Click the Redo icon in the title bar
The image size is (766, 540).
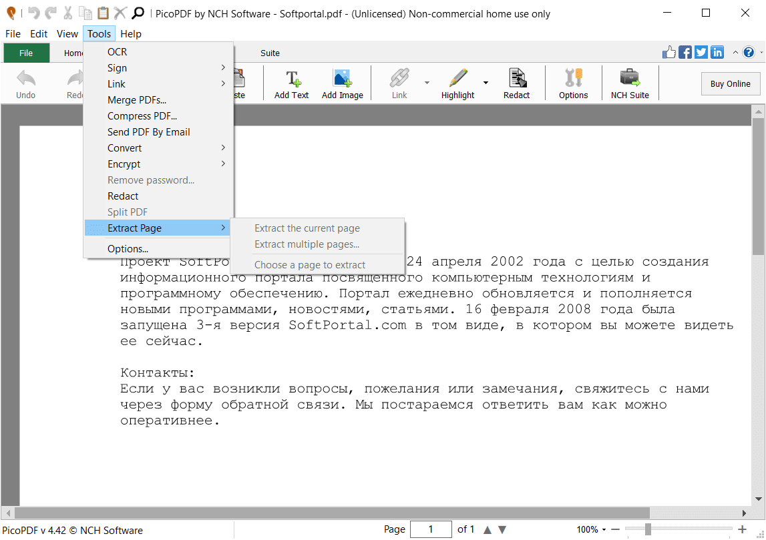tap(50, 13)
